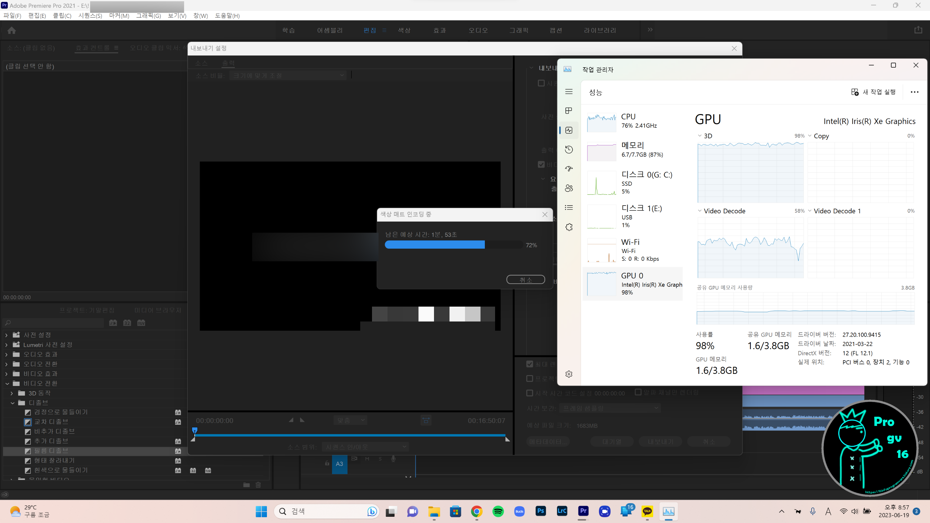The height and width of the screenshot is (523, 930).
Task: Switch to the 색상 workspace tab
Action: tap(404, 30)
